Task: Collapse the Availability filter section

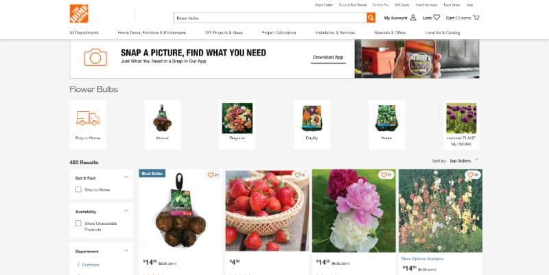Action: pos(126,211)
